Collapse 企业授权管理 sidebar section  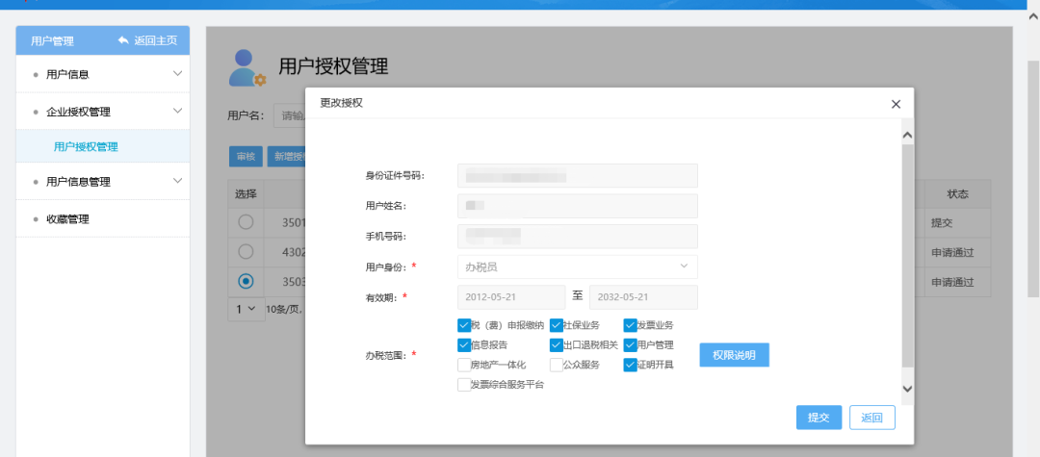(x=103, y=112)
